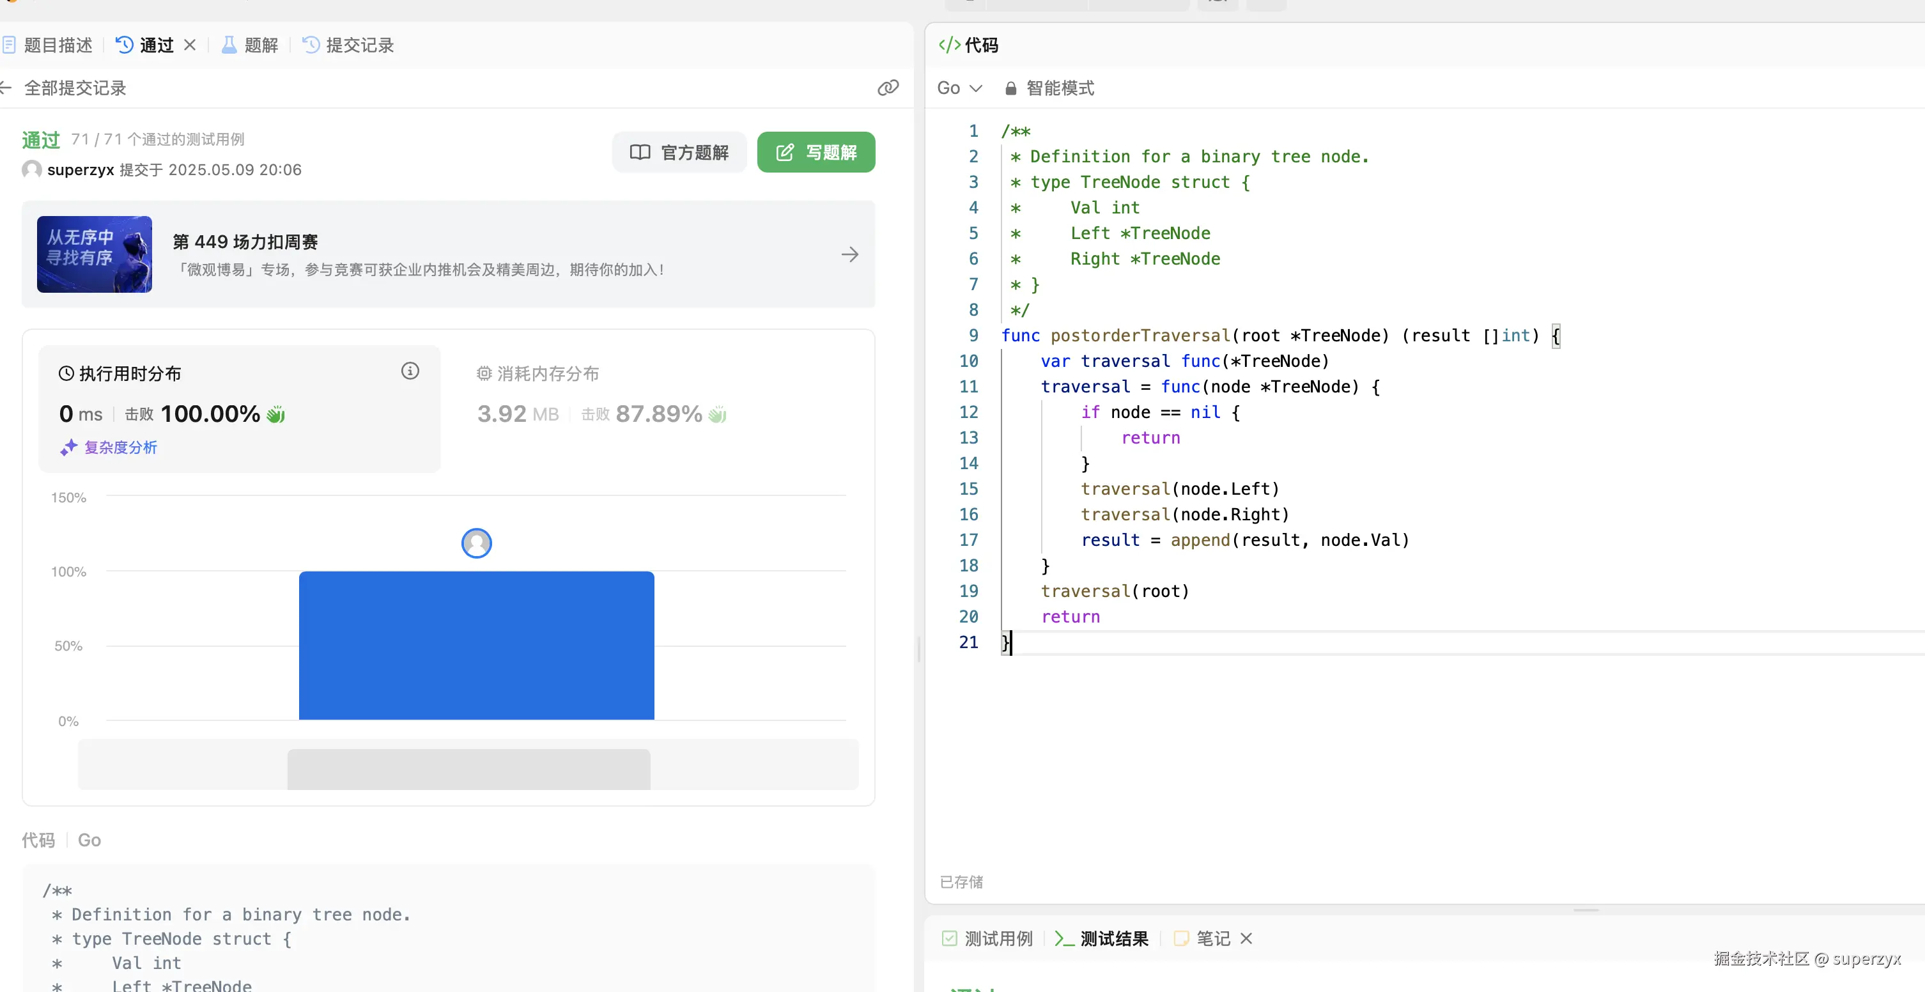1925x992 pixels.
Task: Open the 笔记 tab
Action: pyautogui.click(x=1202, y=938)
